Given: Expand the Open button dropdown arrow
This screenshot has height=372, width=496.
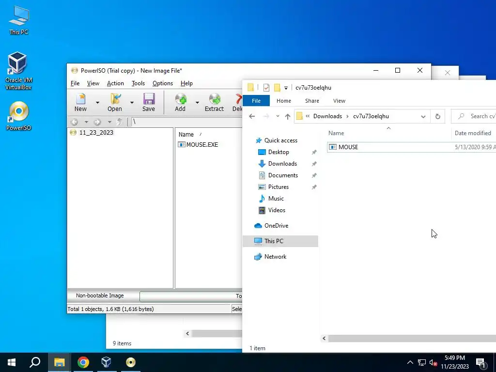Looking at the screenshot, I should tap(132, 102).
